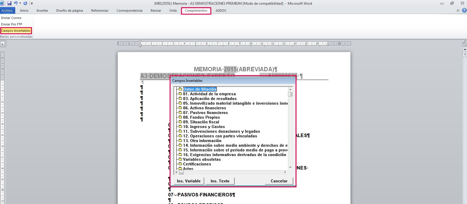Click the MEMORIA 2015 (ABREVIADA) heading
Screen dimensions: 467x204
[235, 69]
